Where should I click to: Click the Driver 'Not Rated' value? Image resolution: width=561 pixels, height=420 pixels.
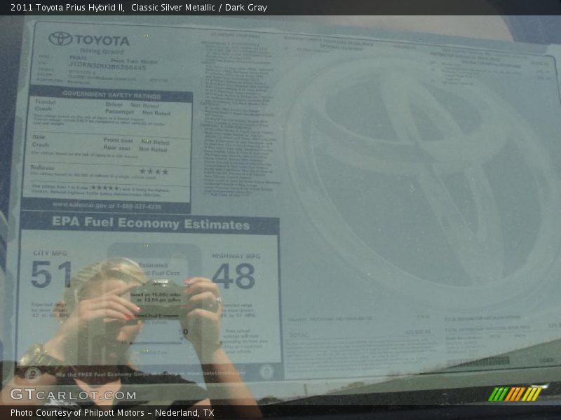pyautogui.click(x=144, y=106)
